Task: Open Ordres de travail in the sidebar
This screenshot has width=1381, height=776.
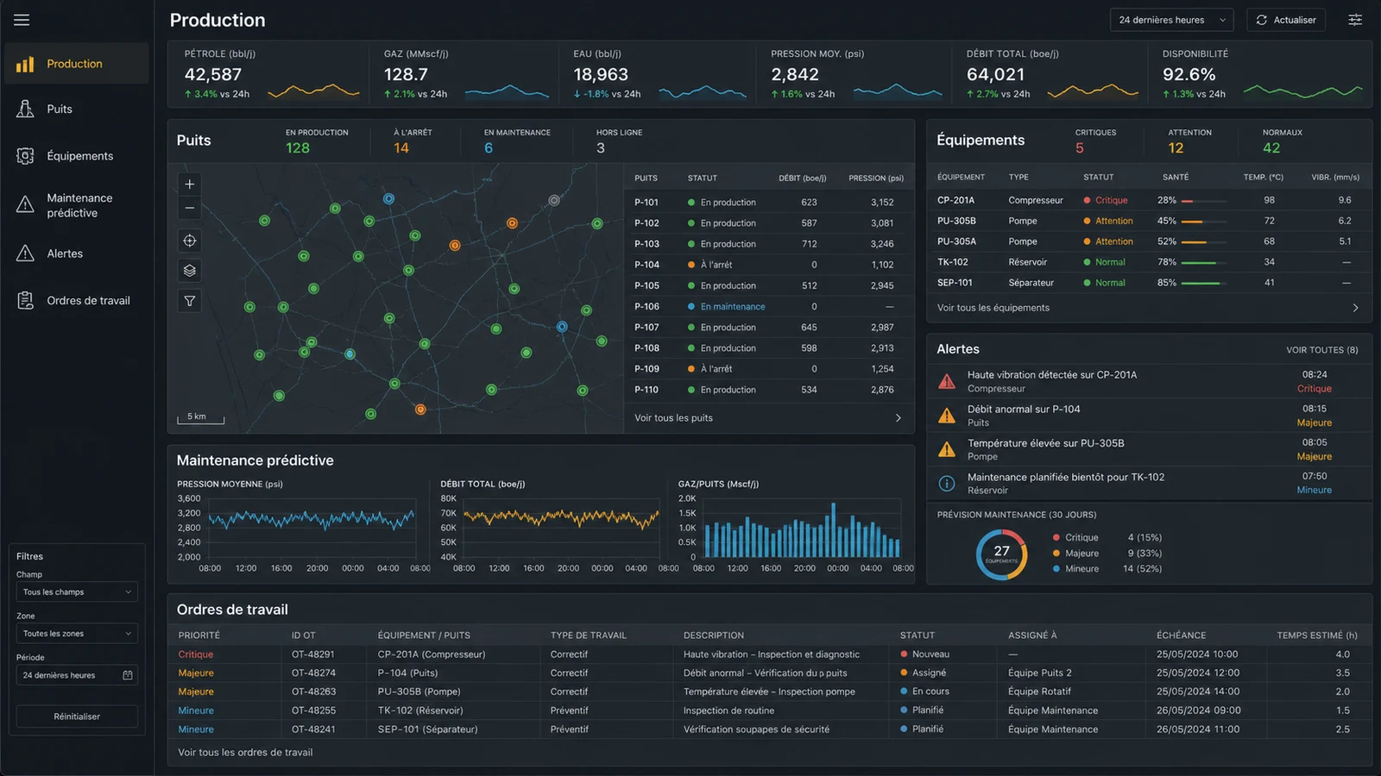Action: click(x=76, y=300)
